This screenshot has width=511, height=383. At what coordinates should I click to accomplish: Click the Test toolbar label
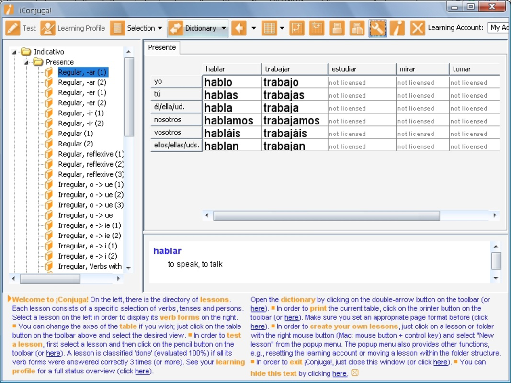pos(29,28)
